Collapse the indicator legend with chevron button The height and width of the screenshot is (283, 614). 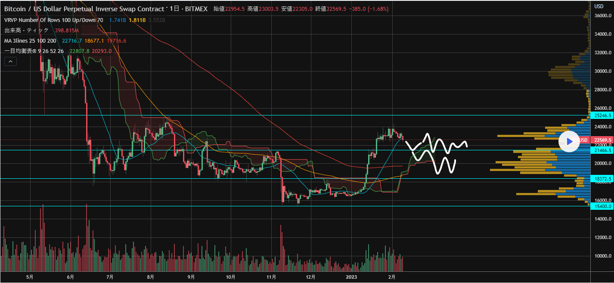pyautogui.click(x=11, y=62)
